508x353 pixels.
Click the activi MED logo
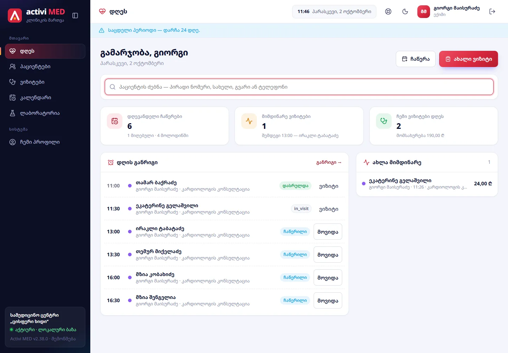(x=15, y=16)
